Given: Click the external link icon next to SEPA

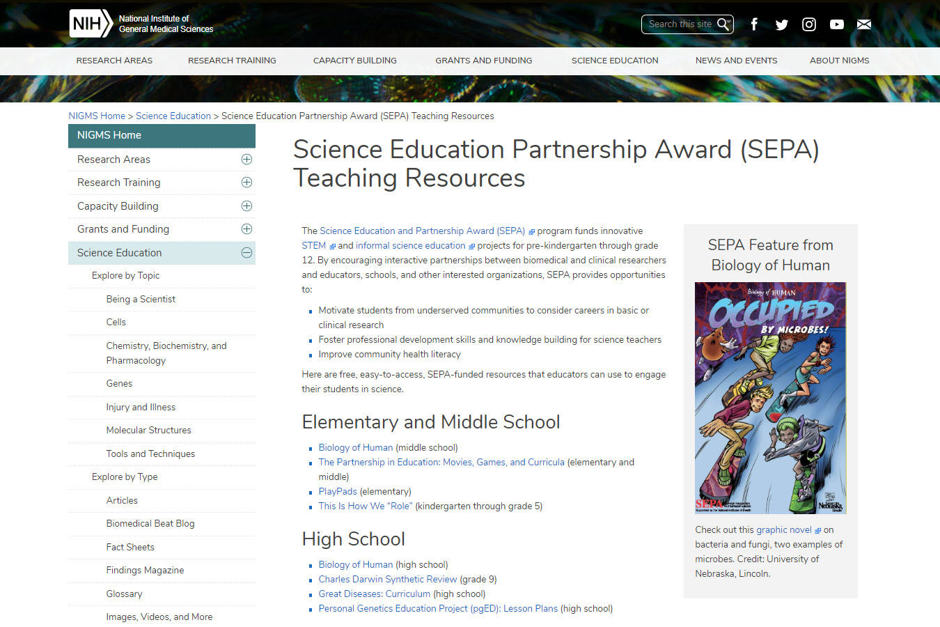Looking at the screenshot, I should click(x=531, y=231).
